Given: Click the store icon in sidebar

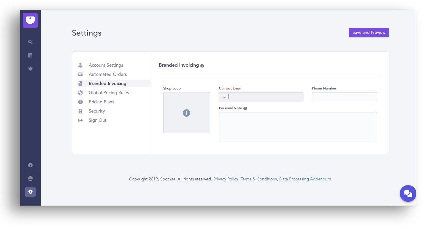Looking at the screenshot, I should coord(30,179).
